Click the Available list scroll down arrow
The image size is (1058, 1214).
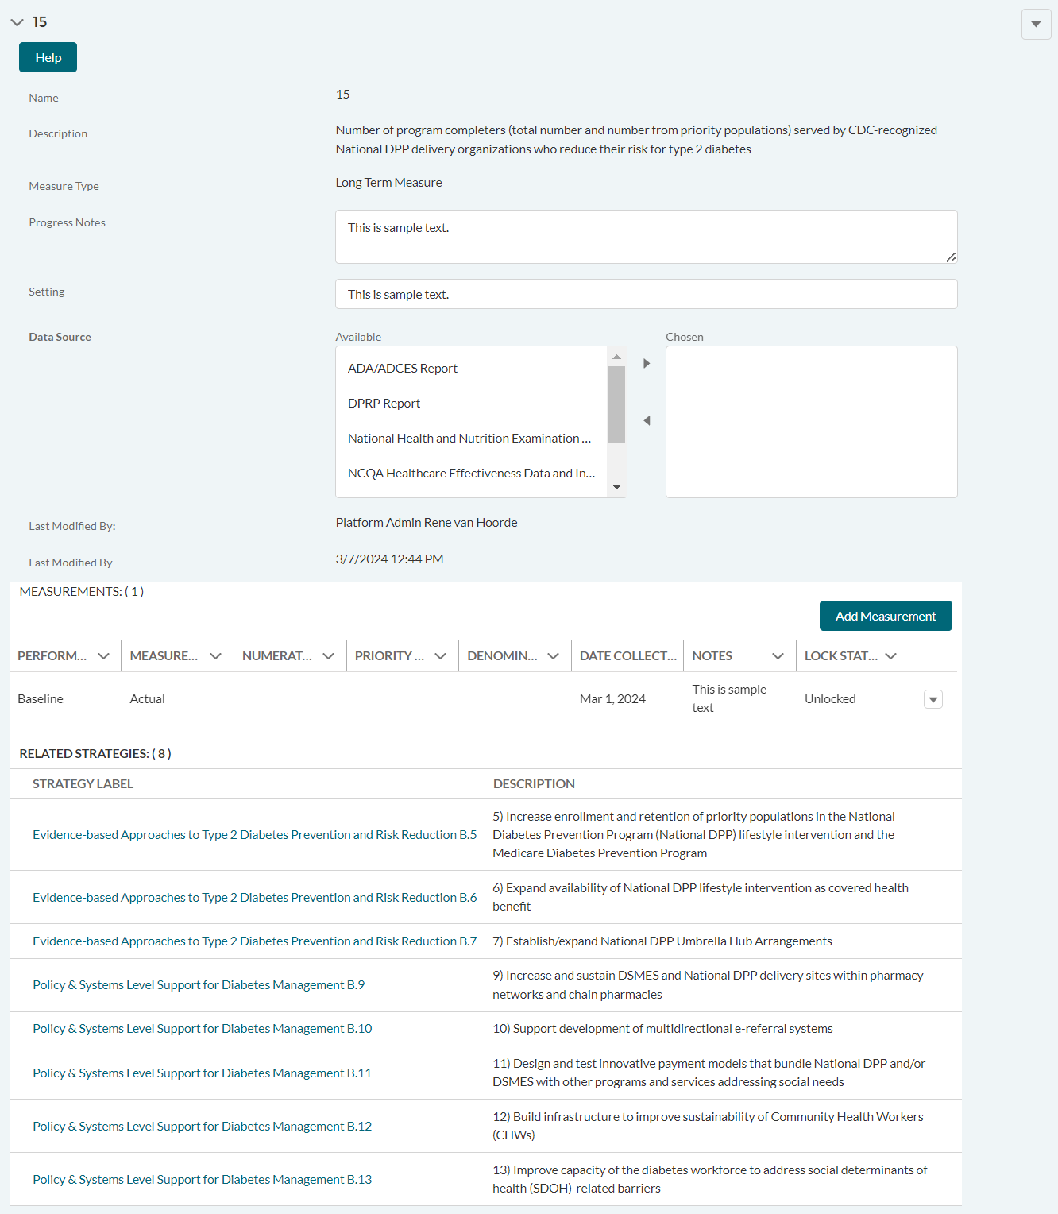616,487
